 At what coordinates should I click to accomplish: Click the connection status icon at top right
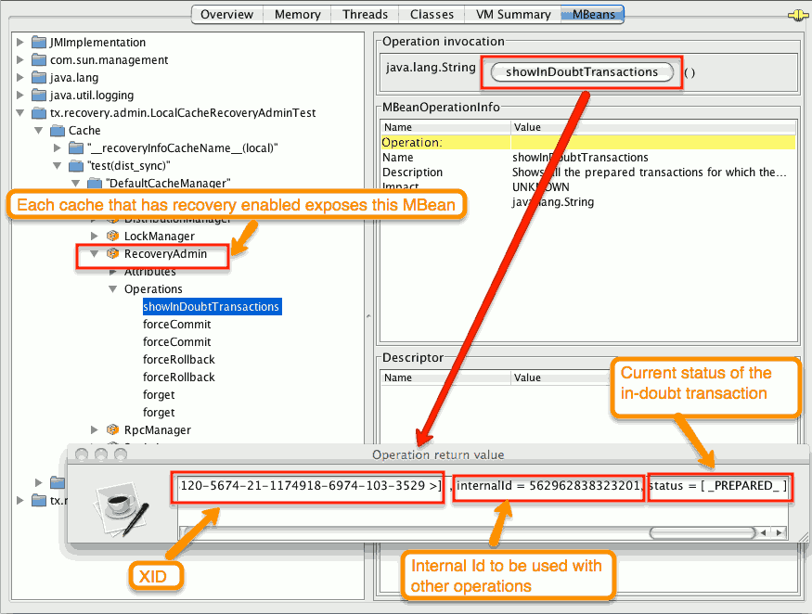point(794,15)
